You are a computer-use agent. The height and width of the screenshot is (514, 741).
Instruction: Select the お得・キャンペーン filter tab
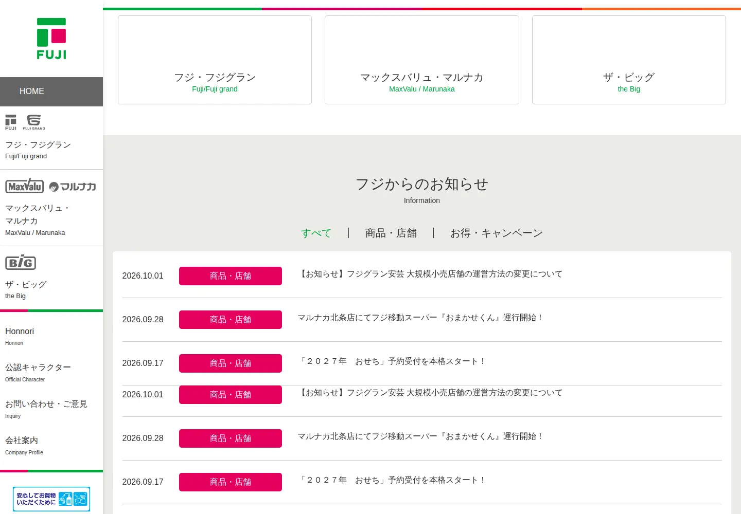coord(497,233)
